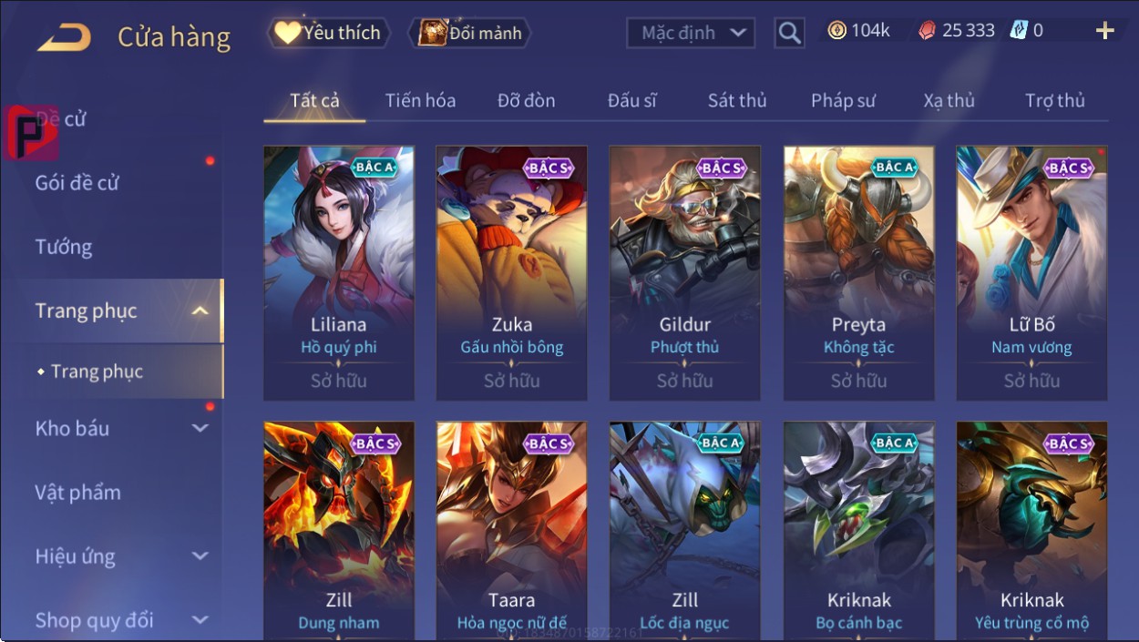Switch to the Sát thủ tab

[x=737, y=100]
